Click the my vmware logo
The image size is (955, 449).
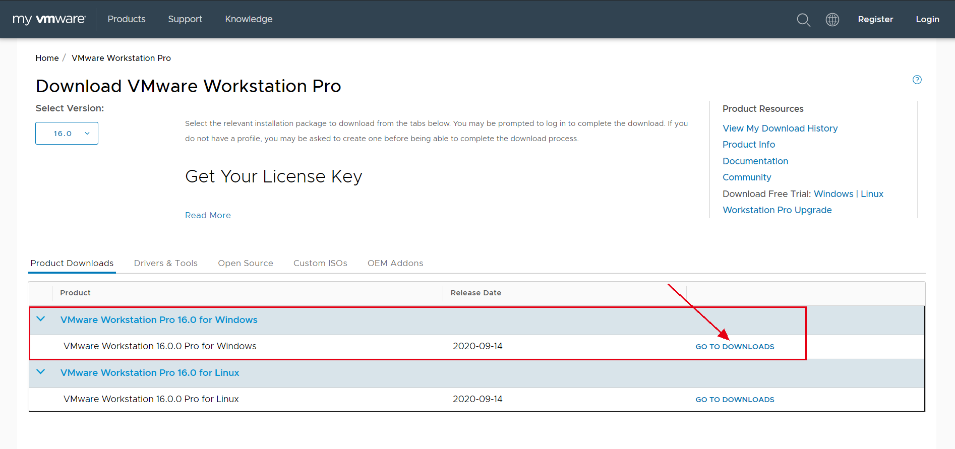(49, 19)
